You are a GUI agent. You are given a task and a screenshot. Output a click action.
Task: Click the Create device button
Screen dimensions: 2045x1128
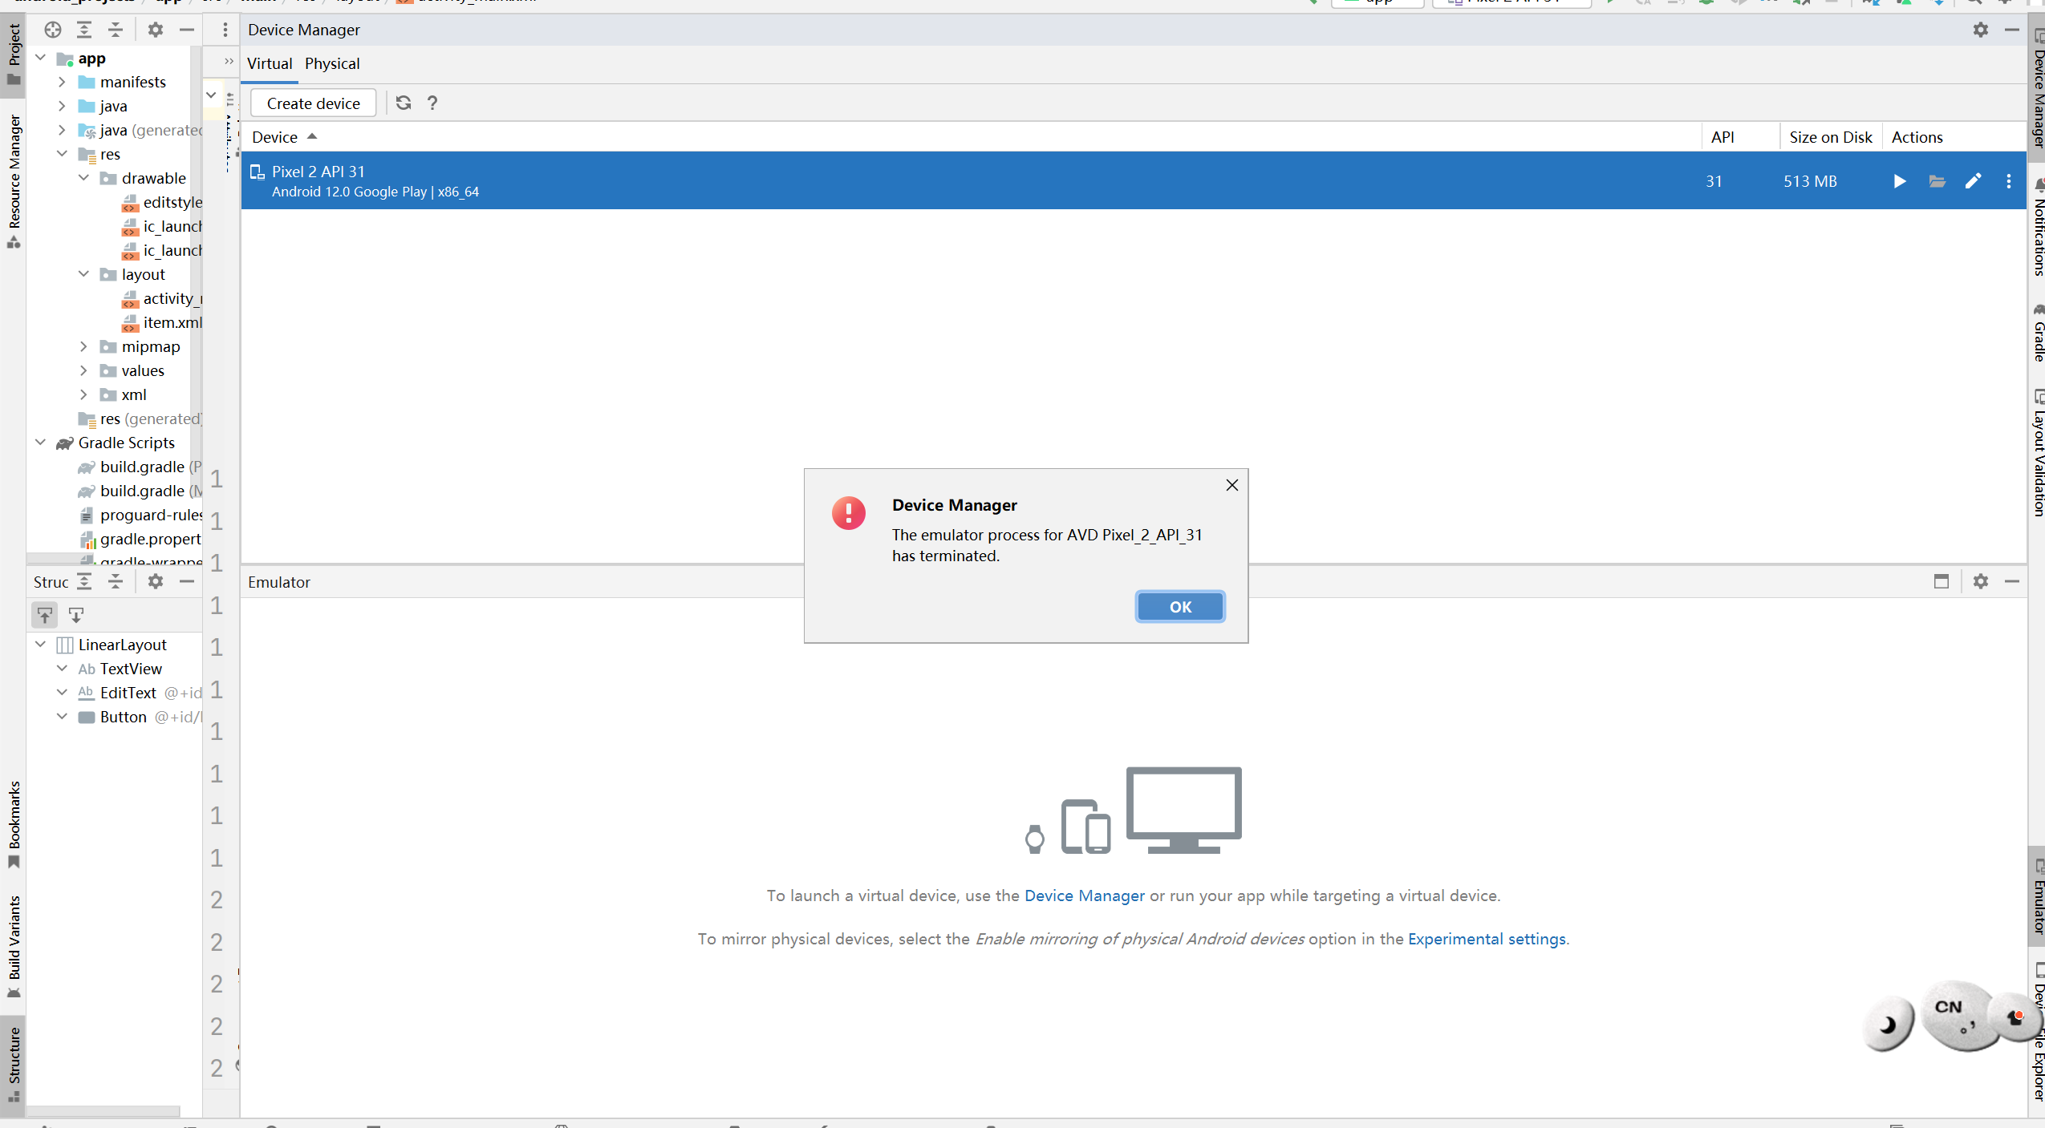313,103
